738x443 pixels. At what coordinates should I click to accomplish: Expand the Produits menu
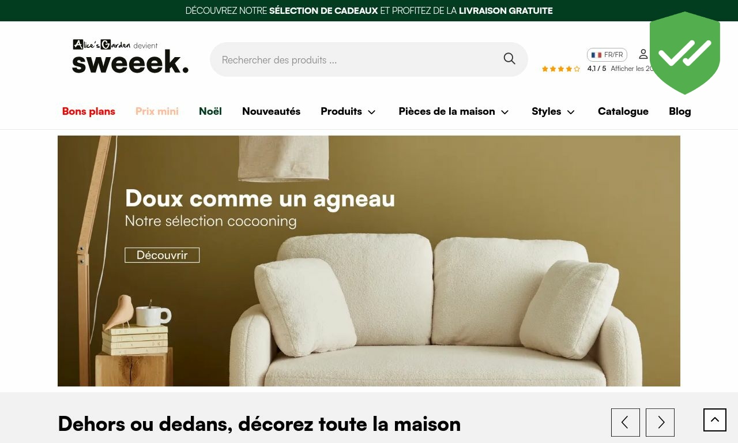348,111
